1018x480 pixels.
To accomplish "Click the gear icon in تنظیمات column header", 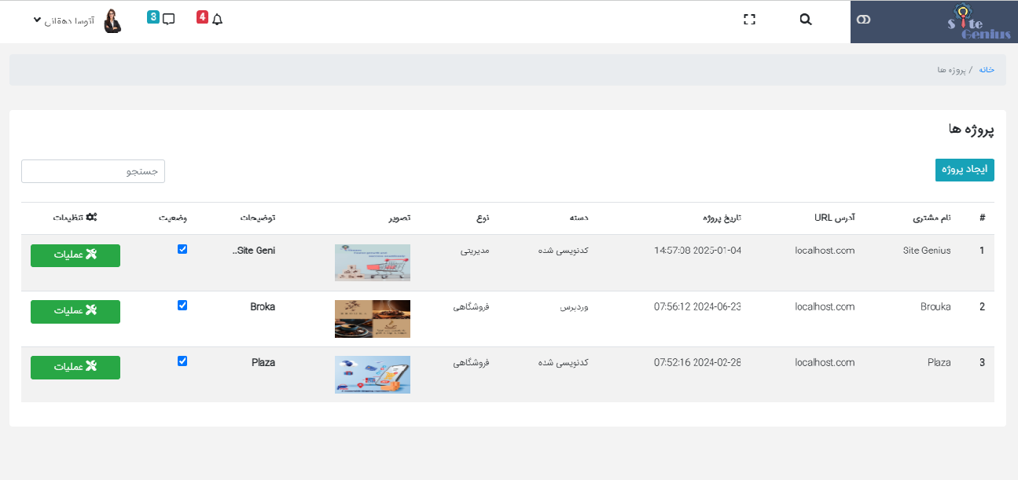I will pos(90,218).
